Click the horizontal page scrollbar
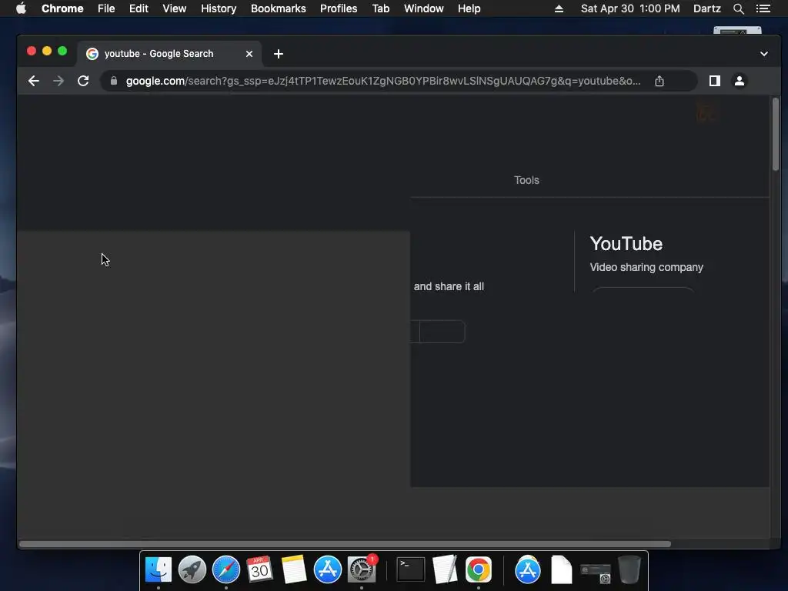This screenshot has height=591, width=788. click(345, 544)
